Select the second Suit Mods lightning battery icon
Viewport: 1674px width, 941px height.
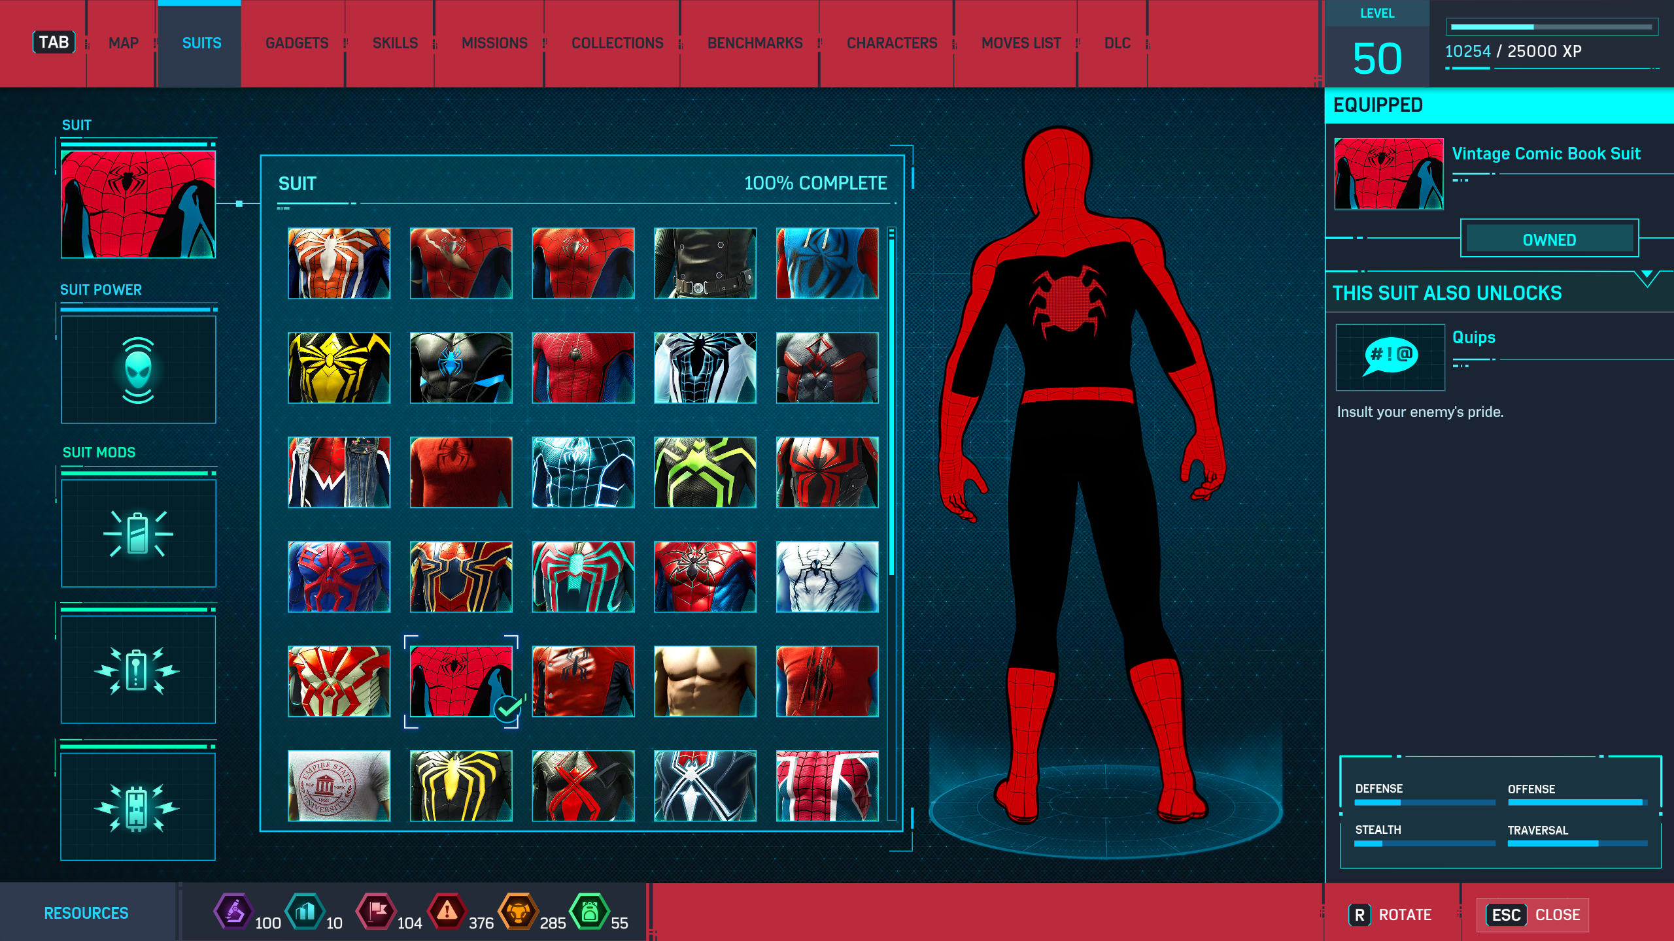(138, 670)
